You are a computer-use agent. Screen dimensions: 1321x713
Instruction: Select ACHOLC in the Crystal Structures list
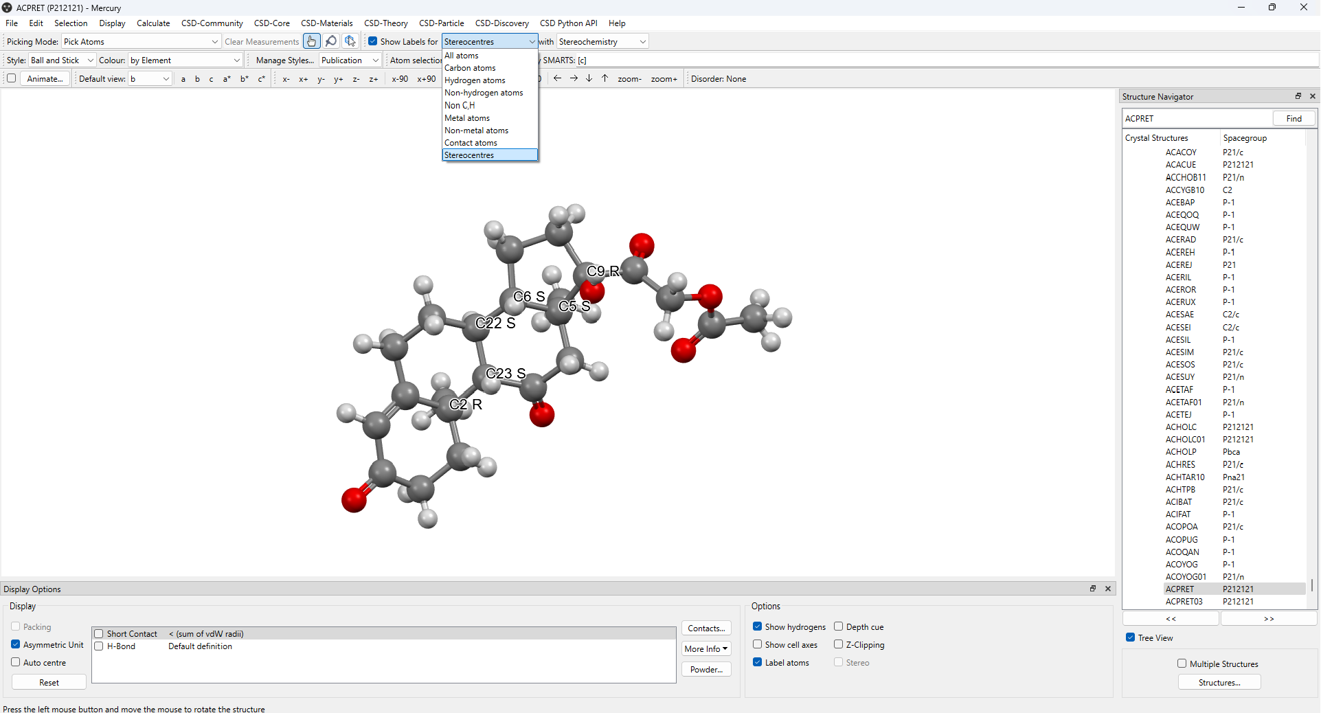pos(1180,427)
